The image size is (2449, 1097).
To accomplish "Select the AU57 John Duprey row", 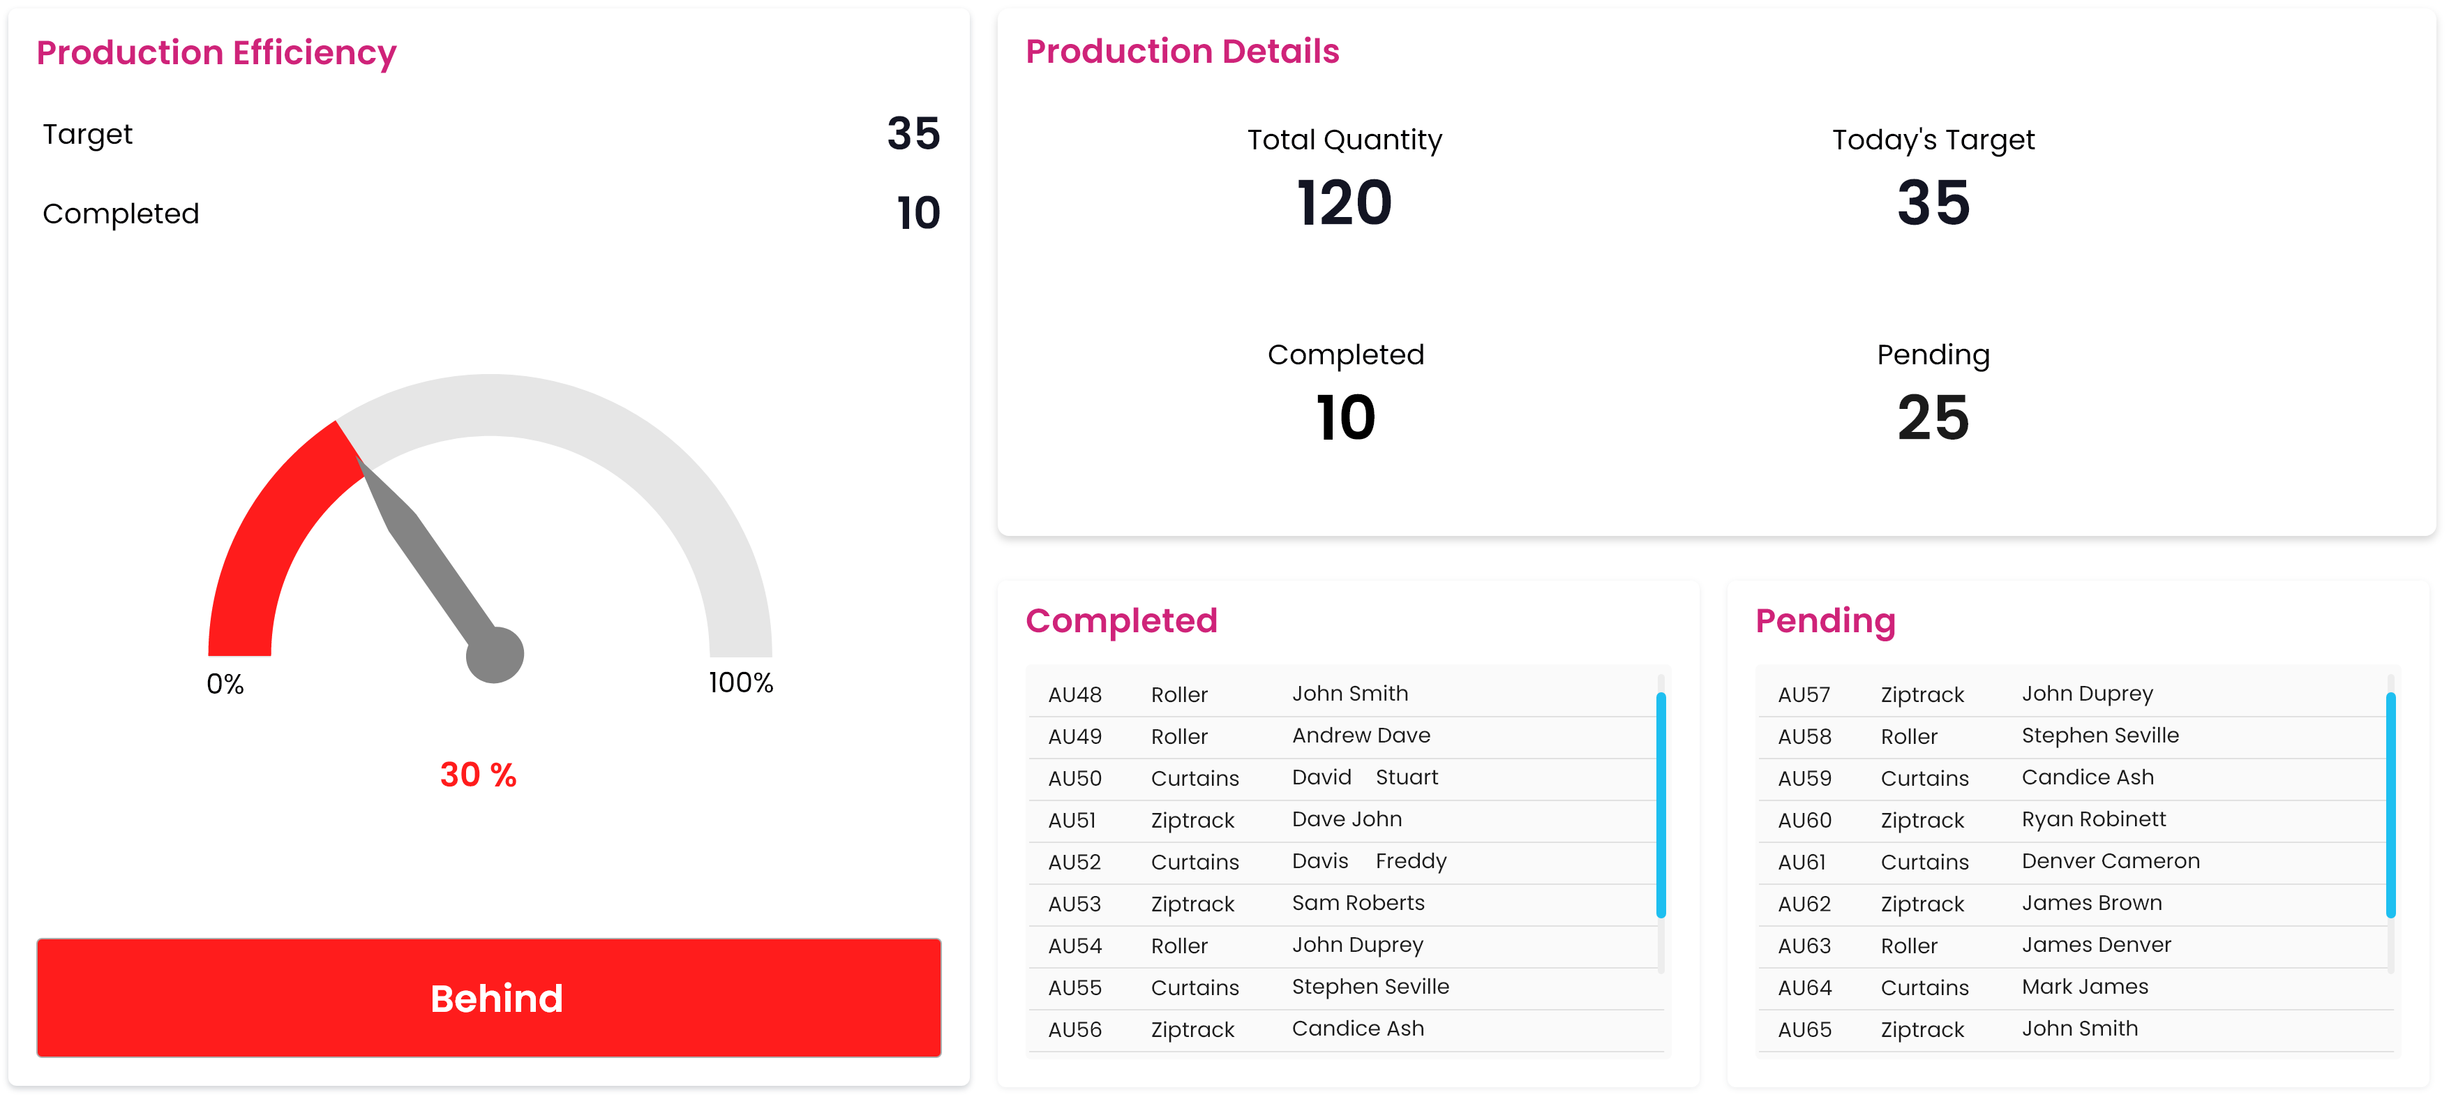I will (x=2071, y=694).
